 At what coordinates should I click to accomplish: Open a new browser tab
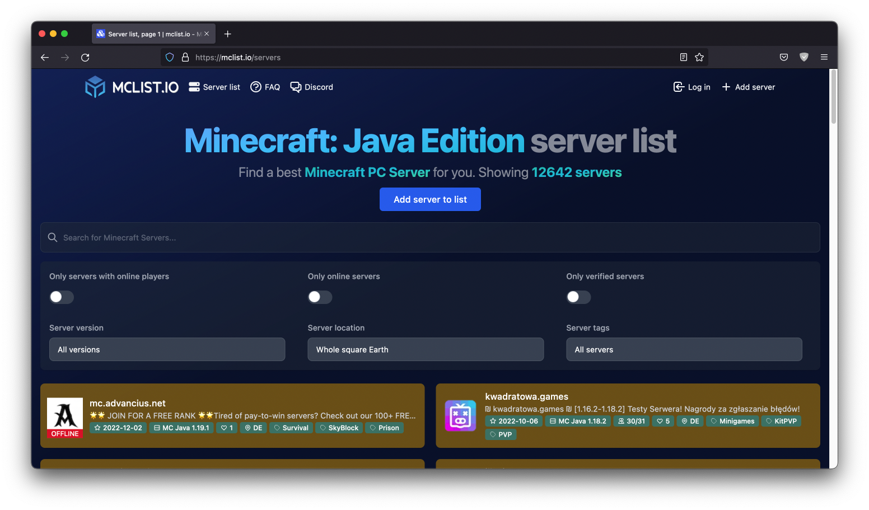[x=227, y=34]
